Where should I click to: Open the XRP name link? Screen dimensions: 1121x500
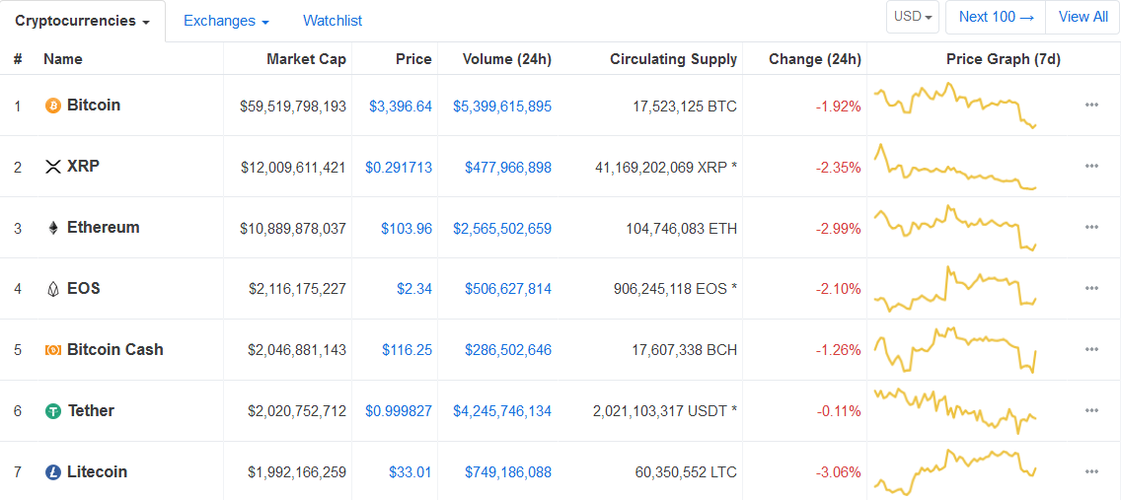(83, 167)
